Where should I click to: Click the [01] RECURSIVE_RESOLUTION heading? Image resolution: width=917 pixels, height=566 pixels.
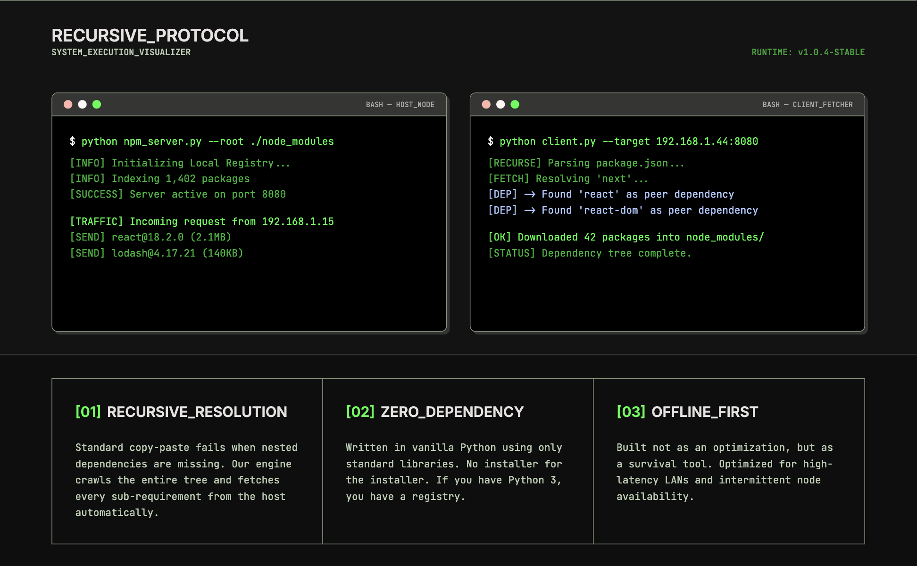click(x=181, y=412)
